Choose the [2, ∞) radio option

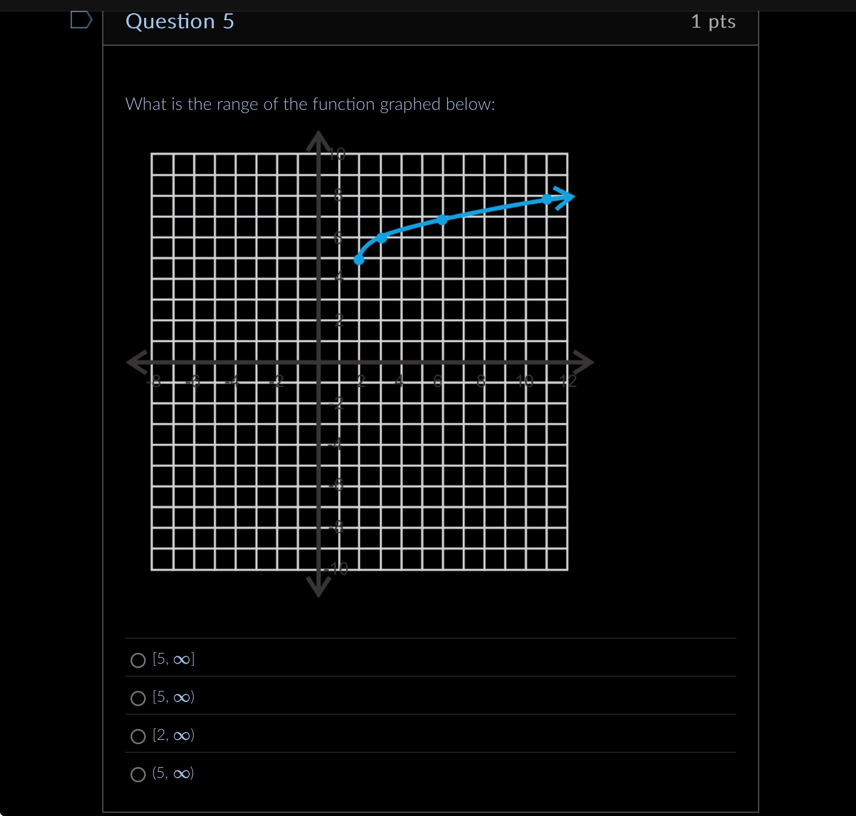(138, 736)
